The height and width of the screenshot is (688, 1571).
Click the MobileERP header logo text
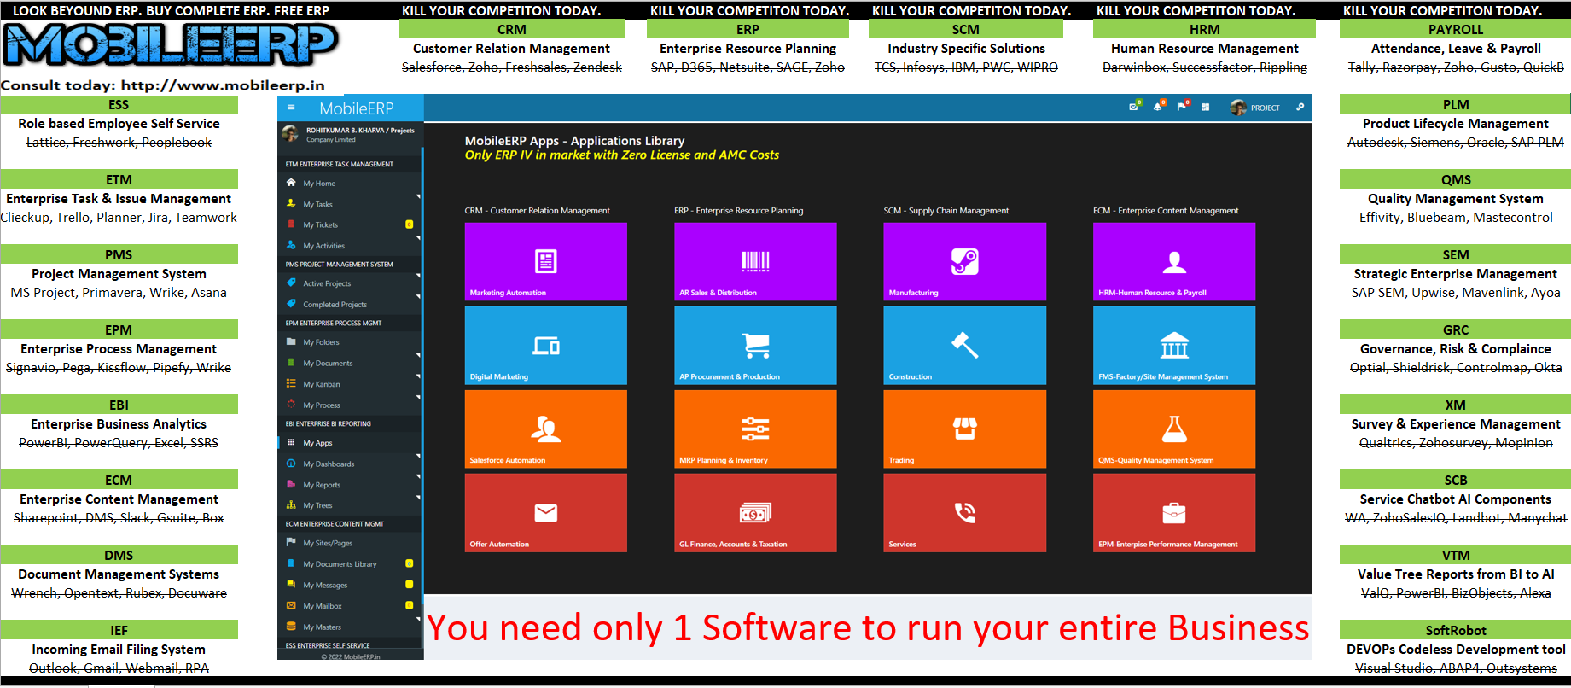point(357,108)
